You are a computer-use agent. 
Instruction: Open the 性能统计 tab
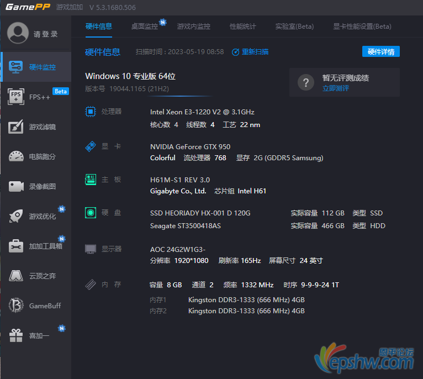click(242, 27)
